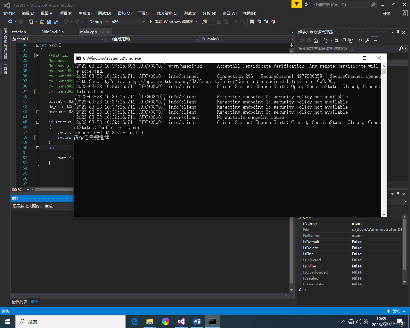Viewport: 410px width, 328px height.
Task: Toggle show all files in Solution Explorer
Action: (x=351, y=40)
